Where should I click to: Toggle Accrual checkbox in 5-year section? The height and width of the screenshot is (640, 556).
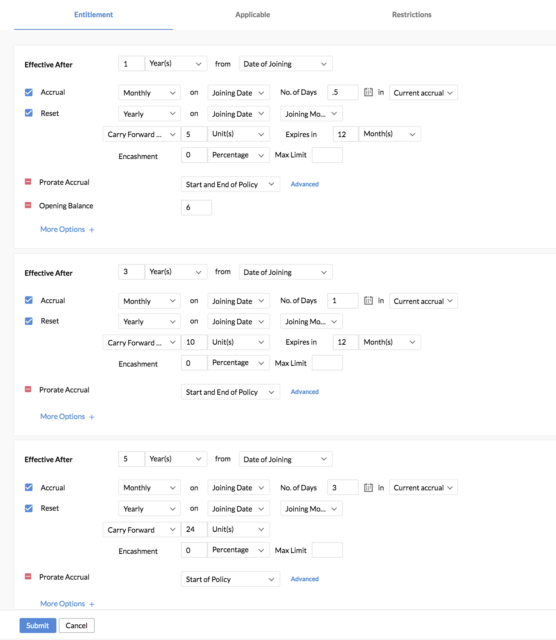(29, 487)
